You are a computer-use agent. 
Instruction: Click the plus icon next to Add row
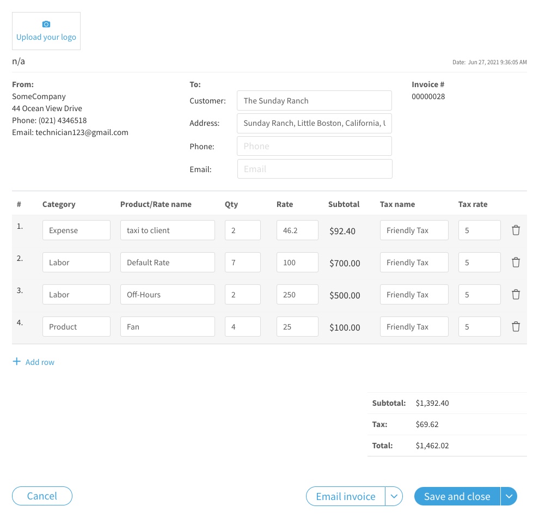click(17, 361)
